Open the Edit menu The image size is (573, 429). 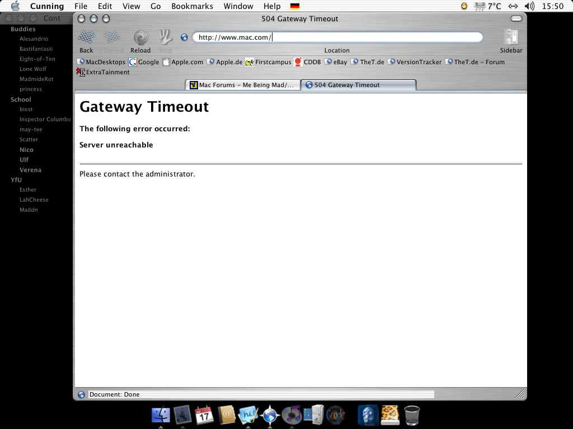105,6
